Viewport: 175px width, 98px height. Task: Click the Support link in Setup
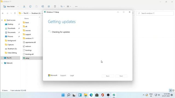pos(63,75)
